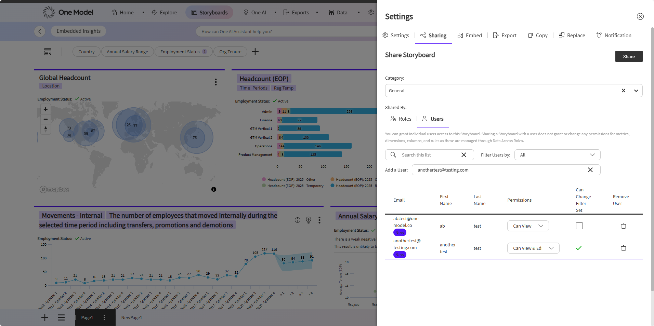The image size is (654, 326).
Task: Zoom in on the headcount map
Action: [45, 109]
